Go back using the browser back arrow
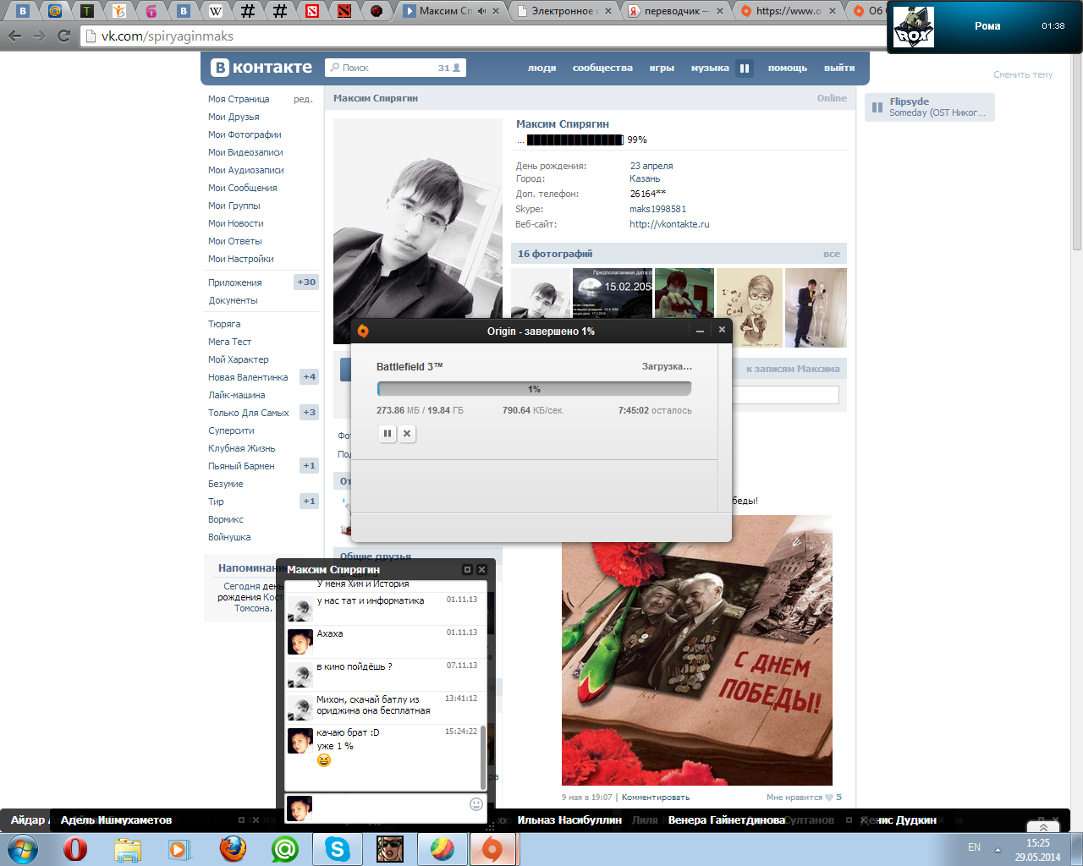1083x866 pixels. pos(14,36)
